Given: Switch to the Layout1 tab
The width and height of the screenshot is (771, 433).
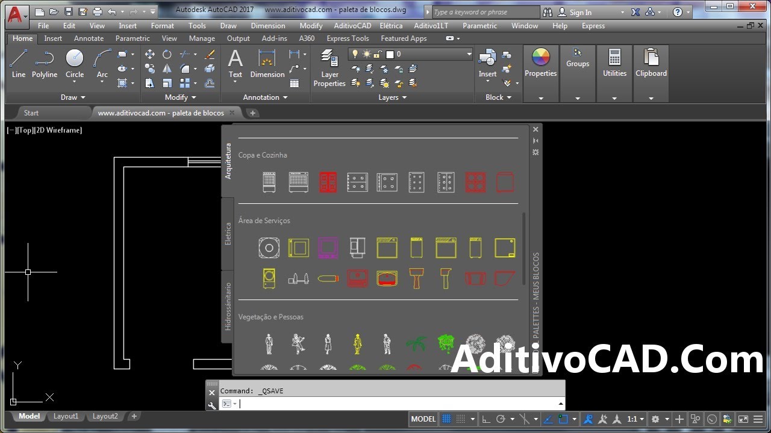Looking at the screenshot, I should 66,416.
